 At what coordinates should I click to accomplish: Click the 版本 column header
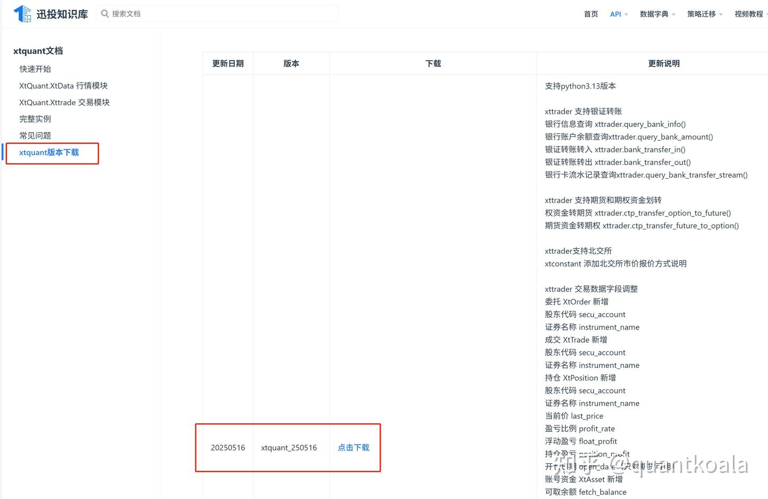pyautogui.click(x=291, y=63)
